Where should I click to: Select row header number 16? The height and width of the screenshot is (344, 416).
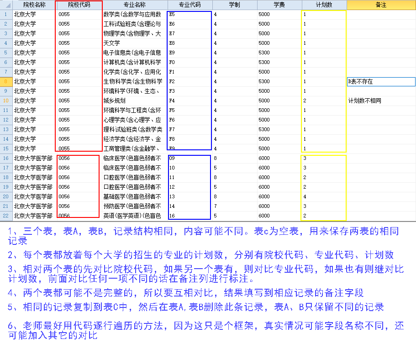pos(6,158)
